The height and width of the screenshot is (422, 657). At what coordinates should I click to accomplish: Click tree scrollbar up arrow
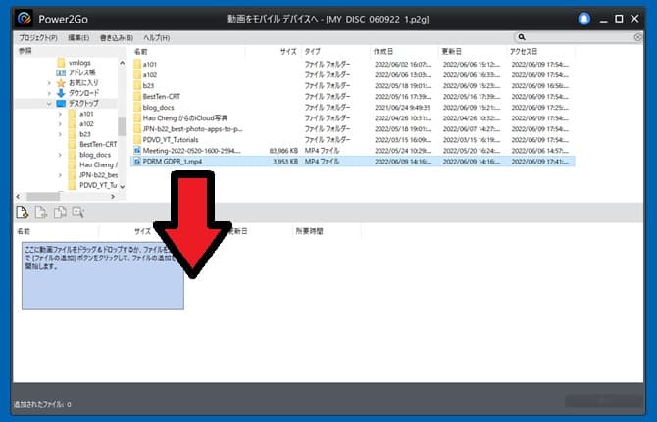pos(122,63)
